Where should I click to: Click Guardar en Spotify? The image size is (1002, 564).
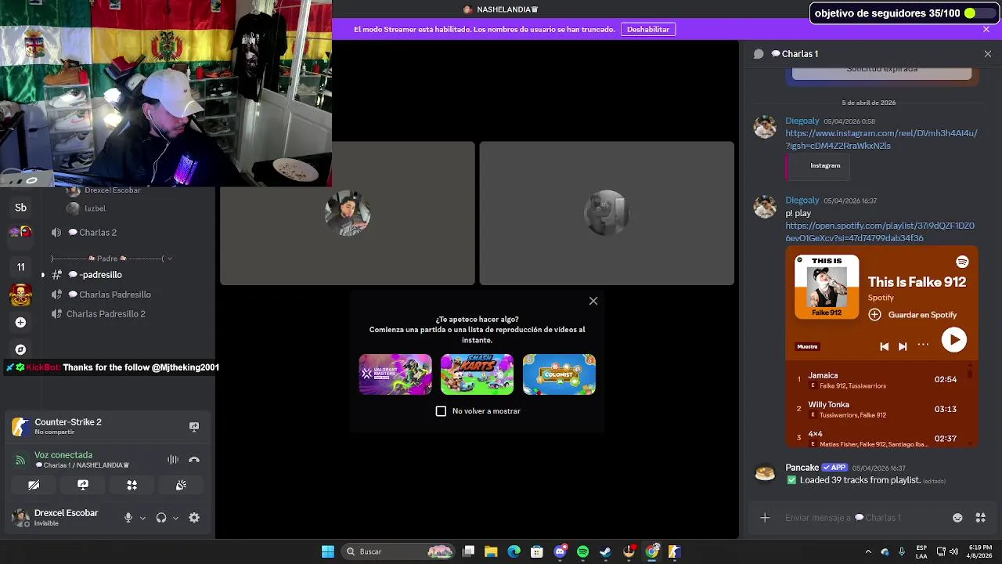point(912,315)
